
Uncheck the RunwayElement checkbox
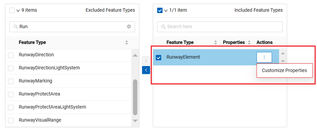coord(158,58)
